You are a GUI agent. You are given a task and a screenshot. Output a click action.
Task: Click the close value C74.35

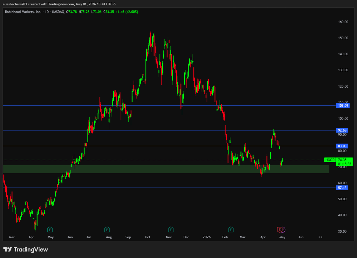109,12
